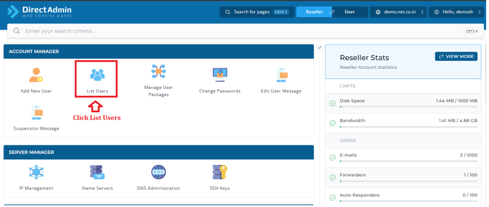Click the DirectAdmin logo

point(39,11)
